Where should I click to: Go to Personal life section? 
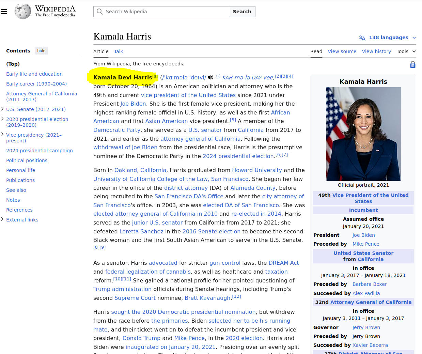(21, 170)
